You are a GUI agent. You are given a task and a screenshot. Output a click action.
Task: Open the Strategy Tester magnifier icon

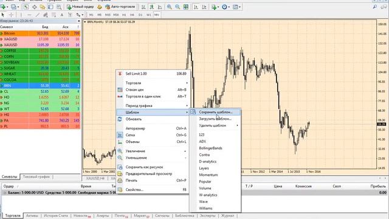[59, 7]
